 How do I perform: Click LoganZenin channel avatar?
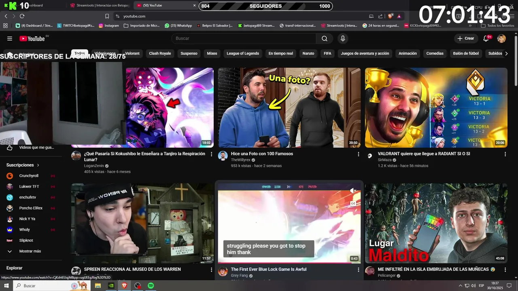coord(76,156)
